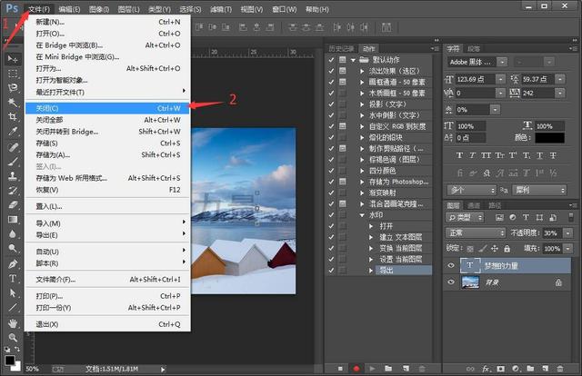Select the Lasso tool
582x376 pixels.
(13, 88)
